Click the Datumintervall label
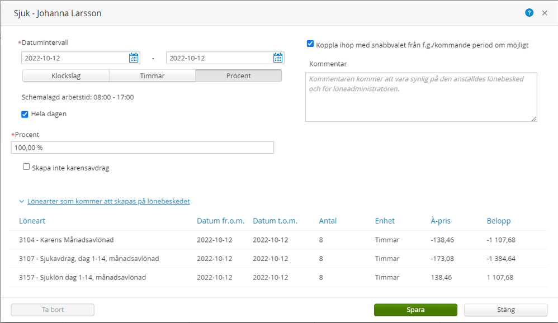558x323 pixels. (x=45, y=42)
